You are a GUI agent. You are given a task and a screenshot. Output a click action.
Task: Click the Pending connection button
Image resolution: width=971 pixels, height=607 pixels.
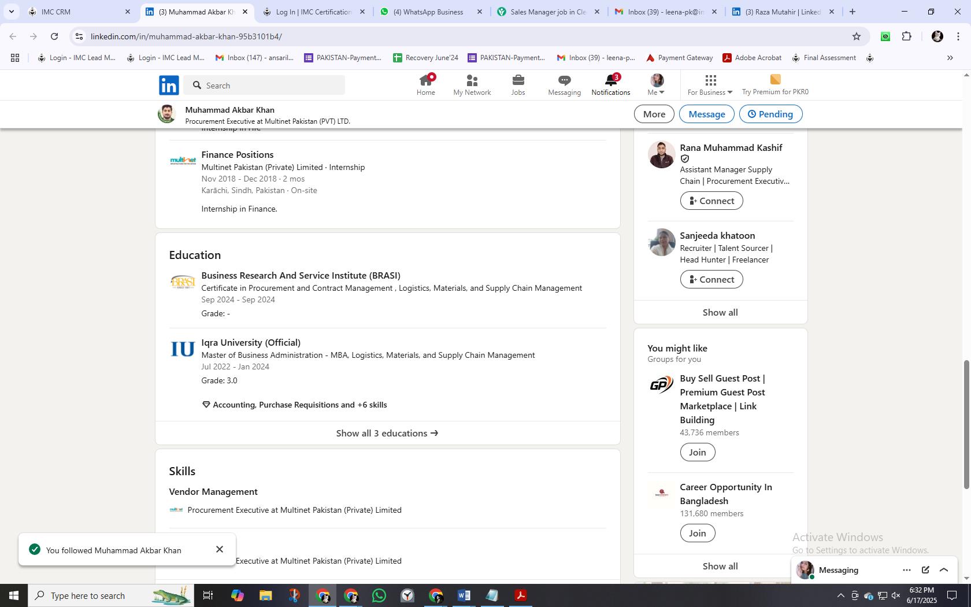[x=770, y=114]
